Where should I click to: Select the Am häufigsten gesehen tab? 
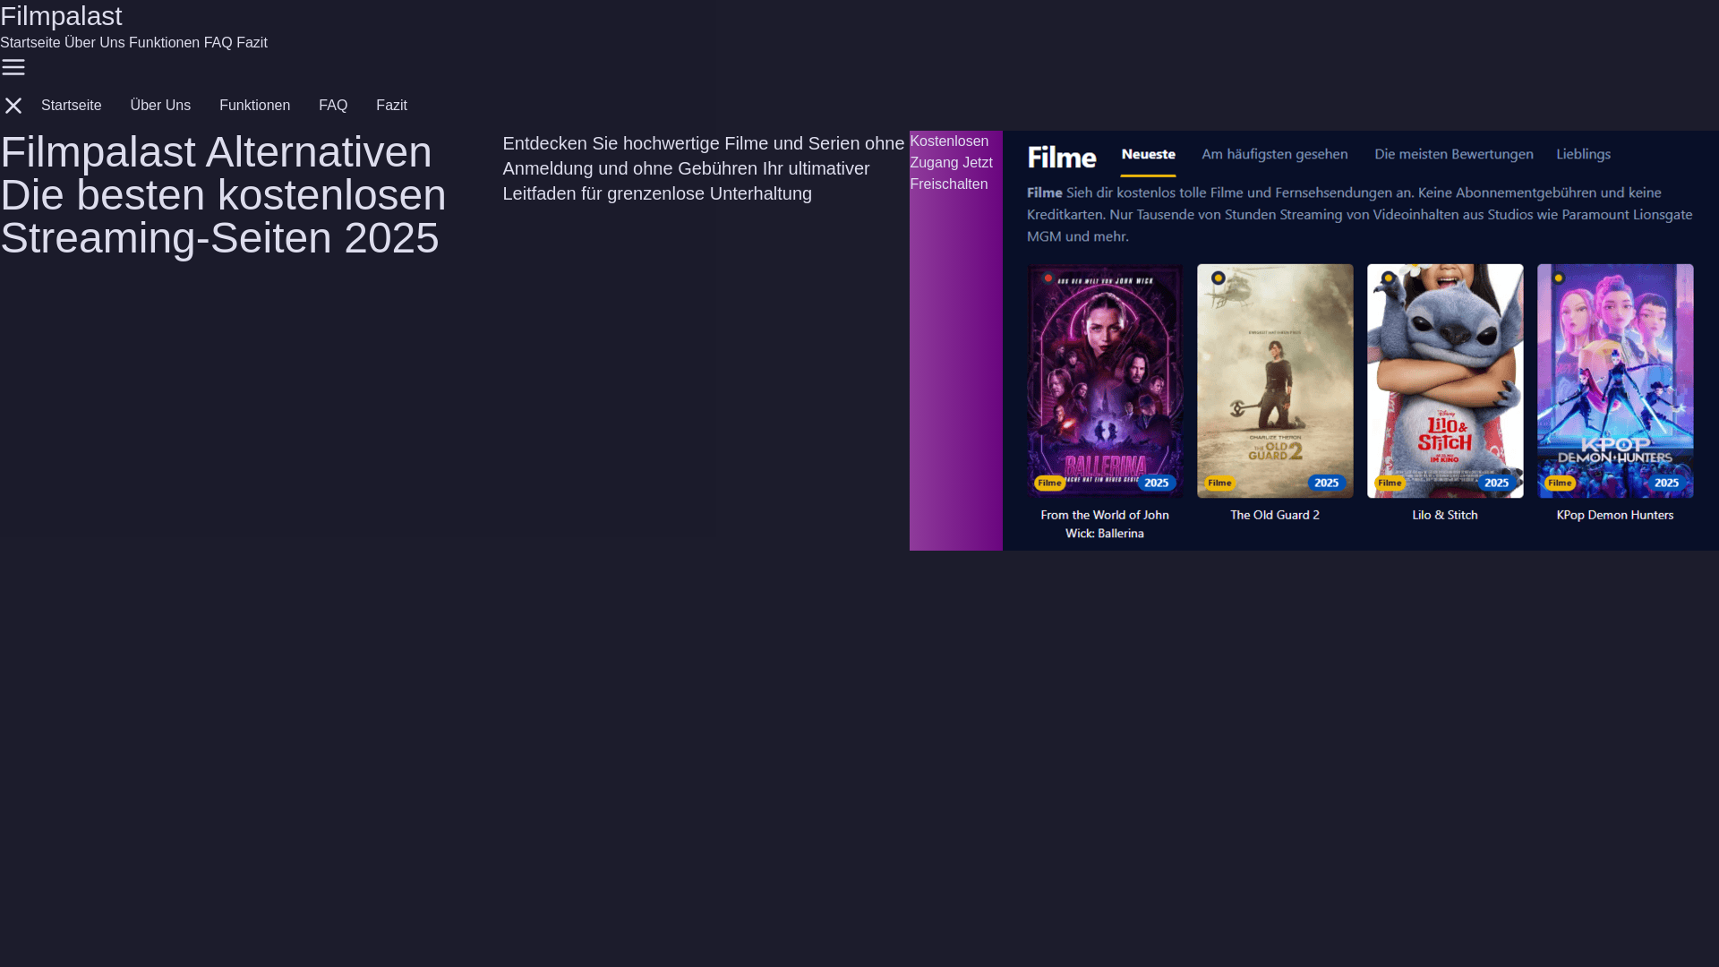pyautogui.click(x=1274, y=154)
